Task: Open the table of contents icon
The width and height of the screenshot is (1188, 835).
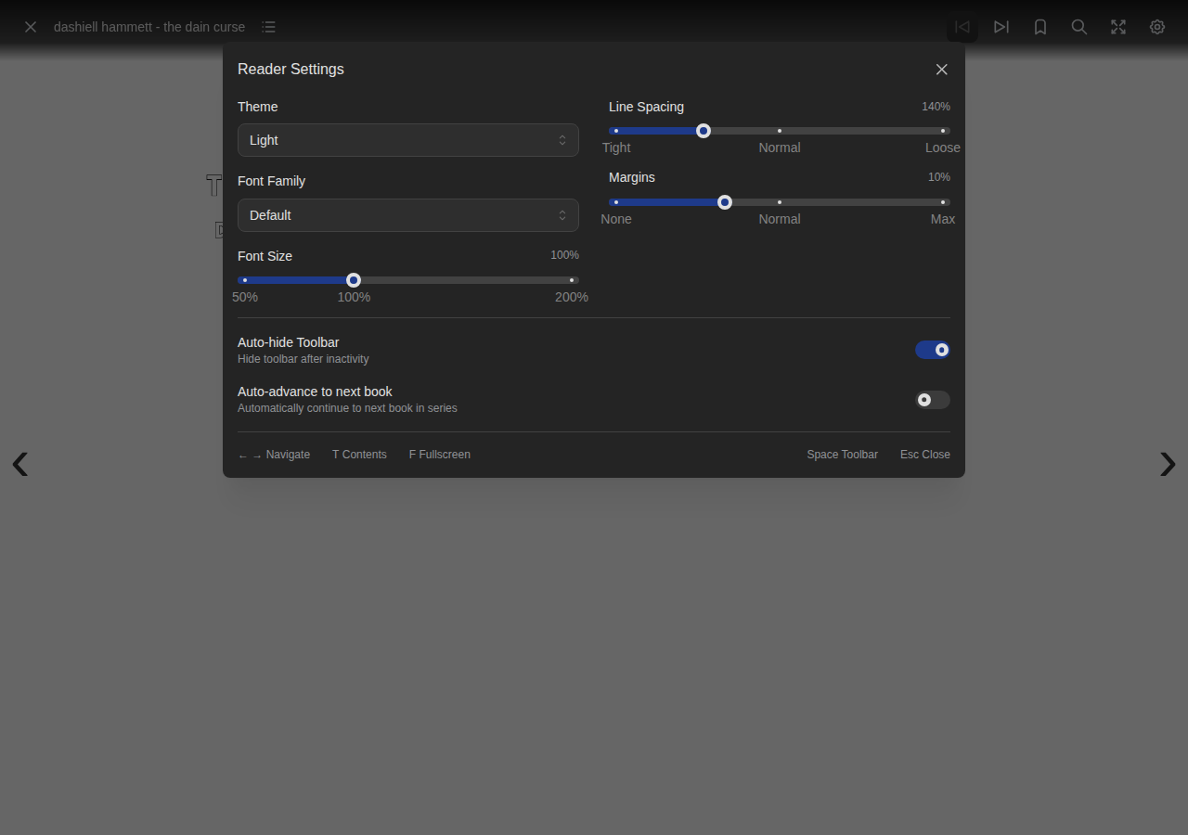Action: click(x=268, y=27)
